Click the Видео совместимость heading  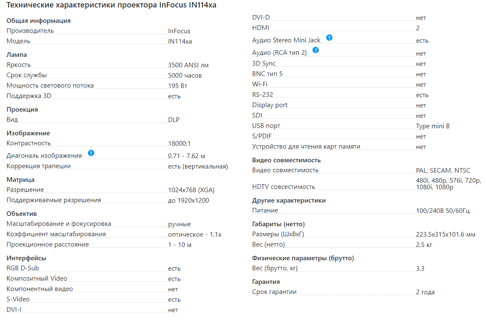click(x=286, y=160)
